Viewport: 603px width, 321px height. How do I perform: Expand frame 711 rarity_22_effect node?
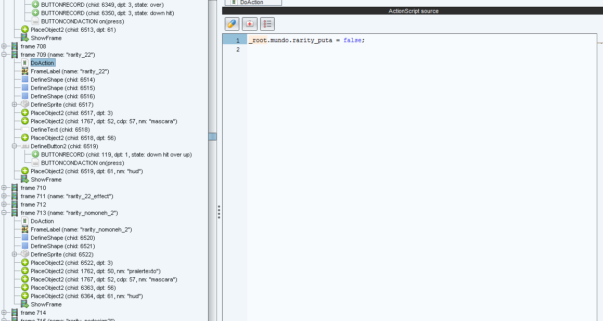click(x=4, y=196)
